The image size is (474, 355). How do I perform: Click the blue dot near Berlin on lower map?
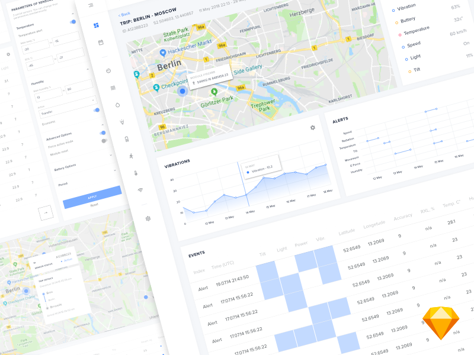[26, 291]
